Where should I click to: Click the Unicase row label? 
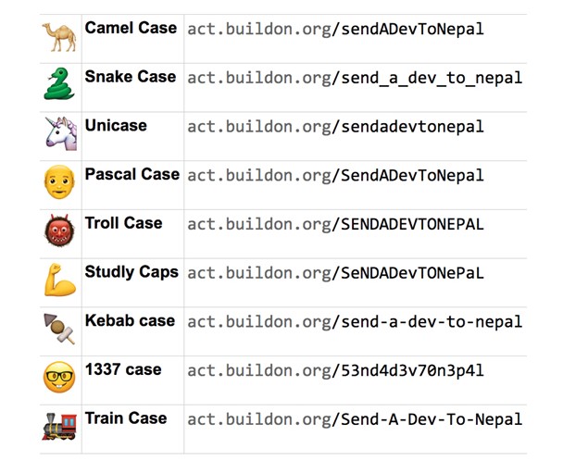click(116, 125)
